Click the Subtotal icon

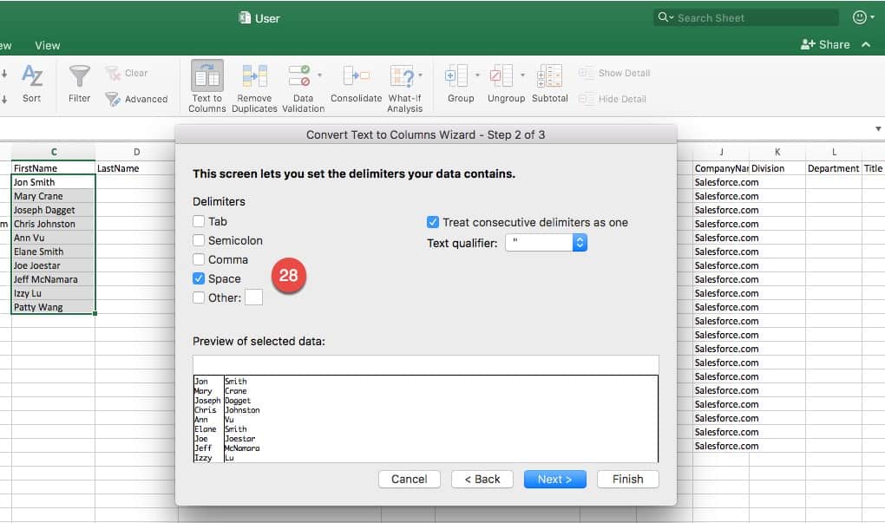click(549, 77)
